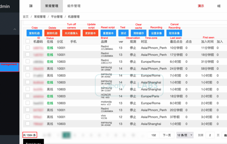Click 下一页 next page button
Image resolution: width=227 pixels, height=144 pixels.
(x=167, y=135)
